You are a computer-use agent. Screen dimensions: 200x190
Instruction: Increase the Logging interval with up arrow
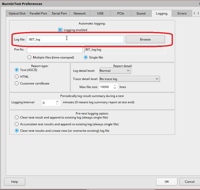(x=57, y=101)
